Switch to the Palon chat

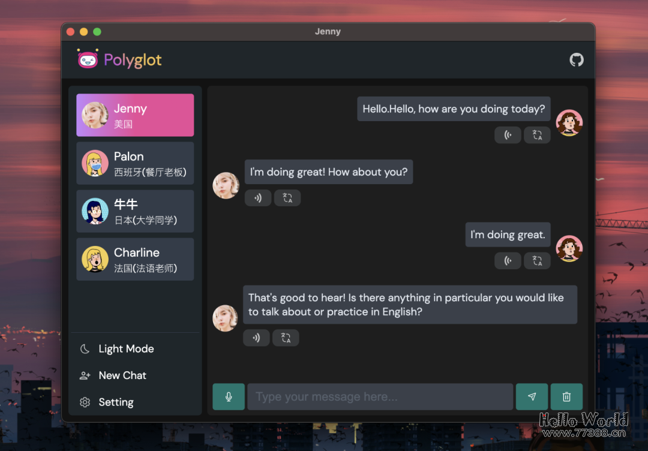coord(135,163)
